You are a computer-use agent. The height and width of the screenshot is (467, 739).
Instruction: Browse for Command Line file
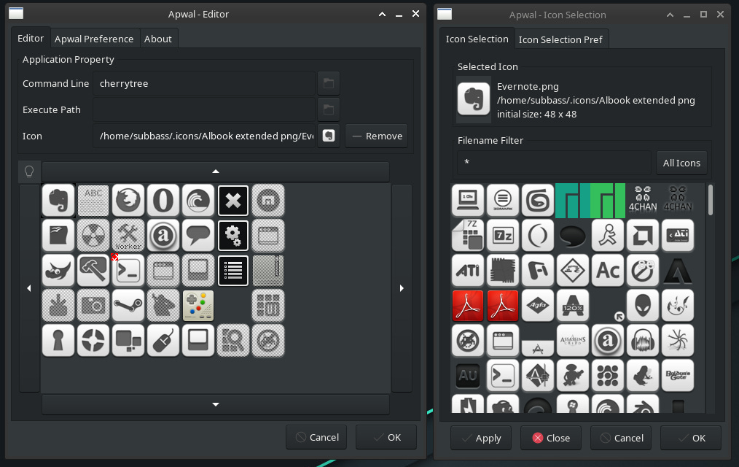pos(329,83)
